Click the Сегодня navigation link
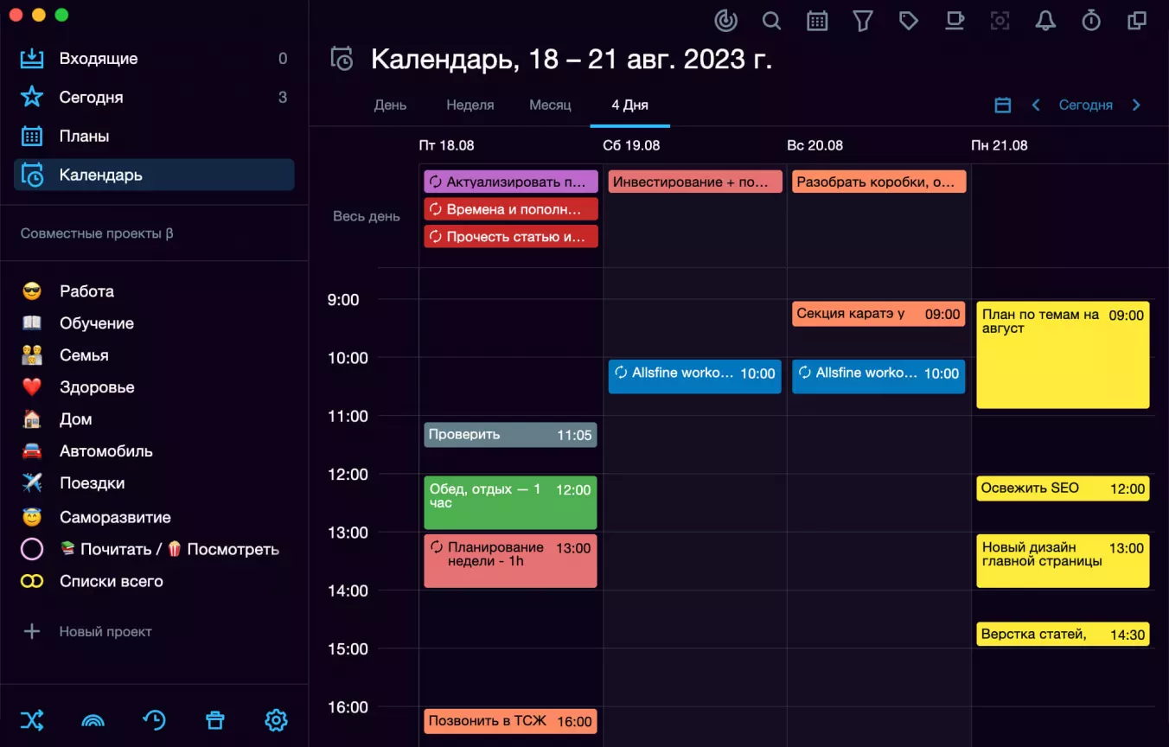Screen dimensions: 1169x747 tap(1085, 105)
